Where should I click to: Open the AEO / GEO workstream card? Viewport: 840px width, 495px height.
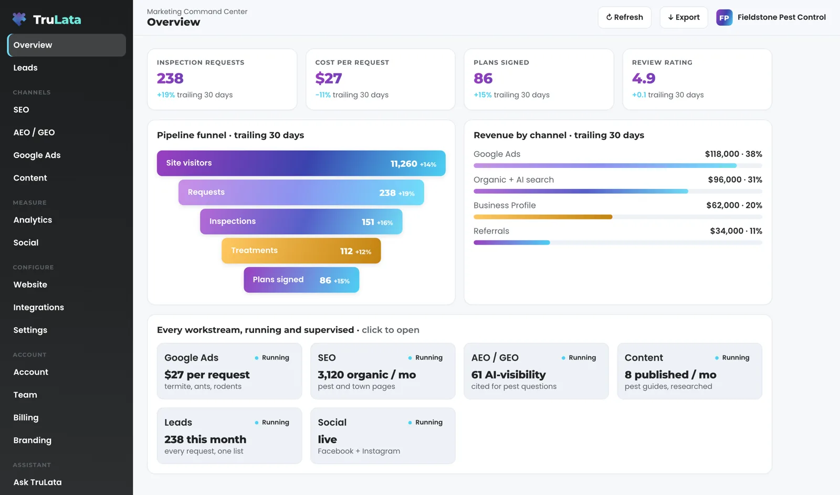pyautogui.click(x=536, y=371)
